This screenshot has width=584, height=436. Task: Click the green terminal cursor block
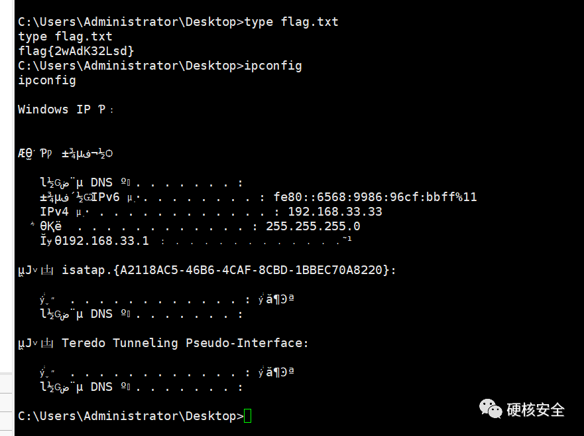pos(247,416)
